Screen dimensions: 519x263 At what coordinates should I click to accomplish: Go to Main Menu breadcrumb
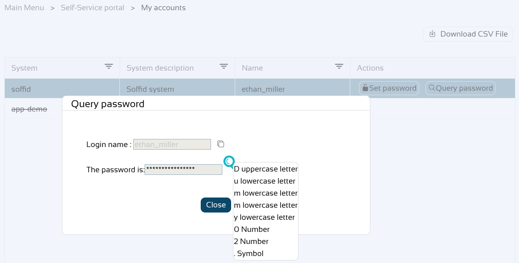pos(24,8)
